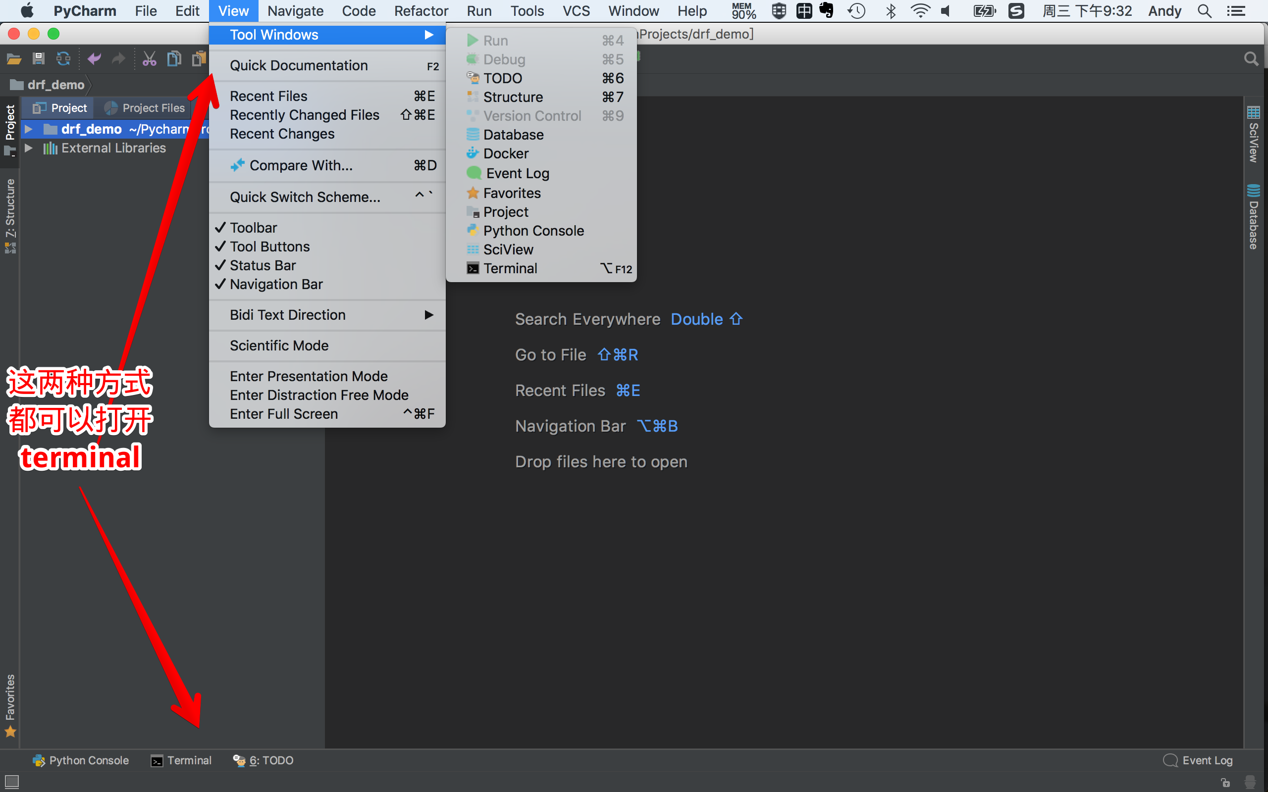Expand the External Libraries tree node

click(29, 148)
